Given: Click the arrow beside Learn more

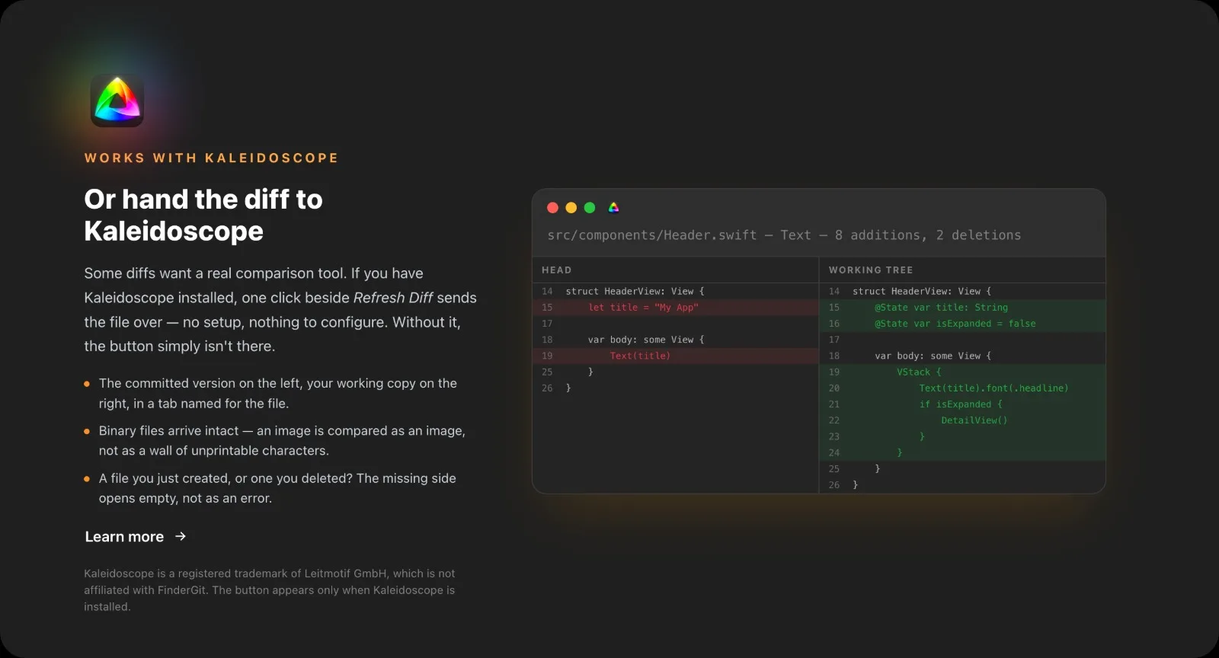Looking at the screenshot, I should (x=181, y=536).
